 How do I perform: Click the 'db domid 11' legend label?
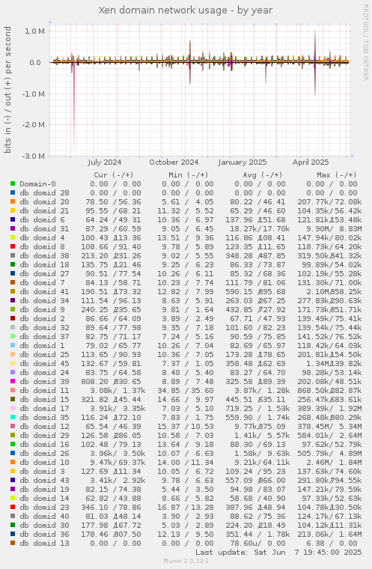pos(44,391)
